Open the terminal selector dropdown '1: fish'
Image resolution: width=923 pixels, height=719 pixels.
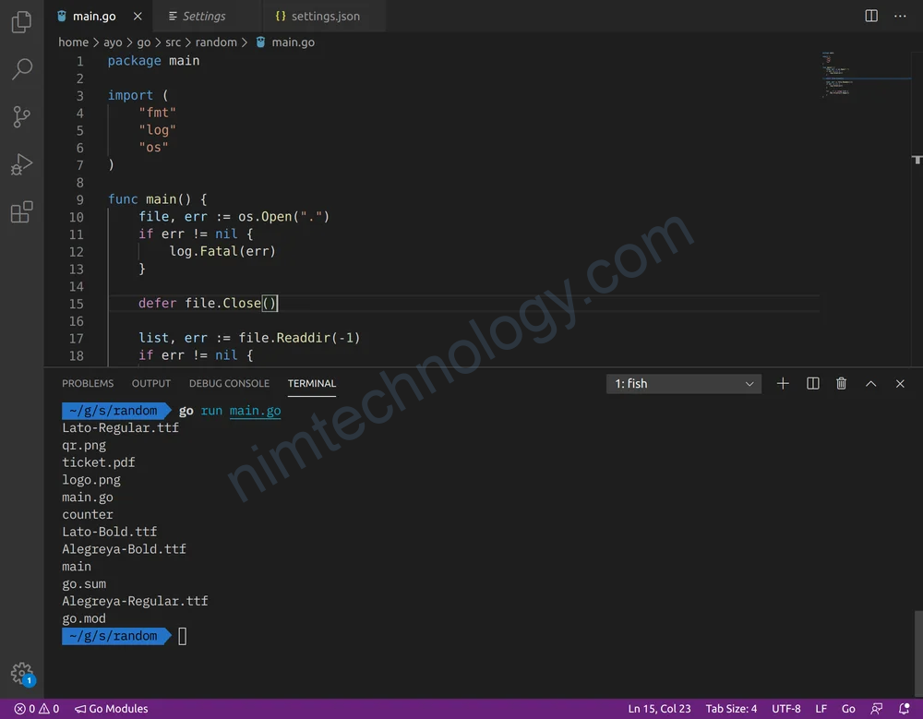[x=684, y=383]
